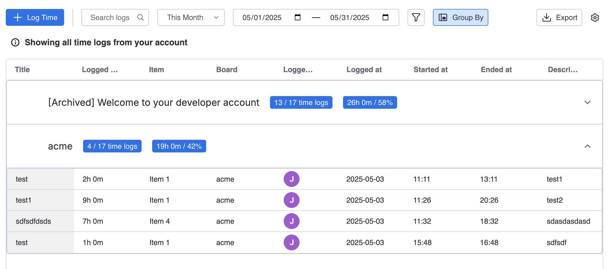Click the Item 4 cell
The height and width of the screenshot is (269, 608).
point(160,221)
